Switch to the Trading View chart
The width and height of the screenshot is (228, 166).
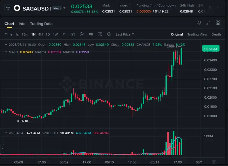[197, 34]
